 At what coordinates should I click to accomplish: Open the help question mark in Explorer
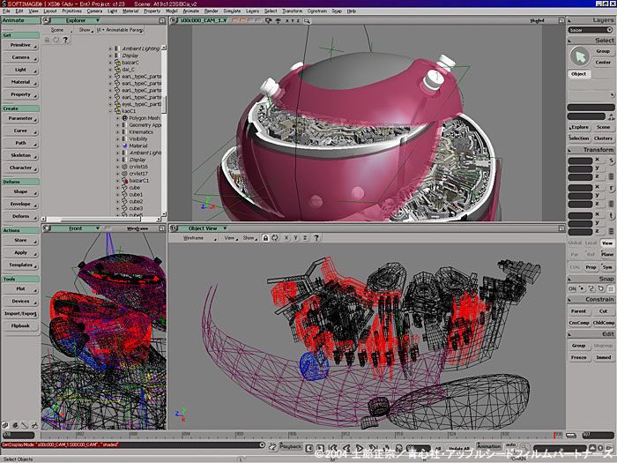click(x=65, y=40)
